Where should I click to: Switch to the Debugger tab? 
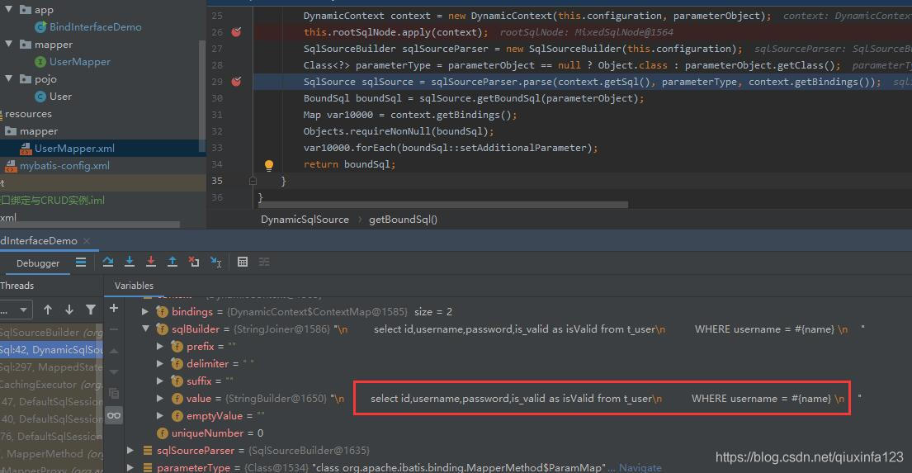point(38,263)
